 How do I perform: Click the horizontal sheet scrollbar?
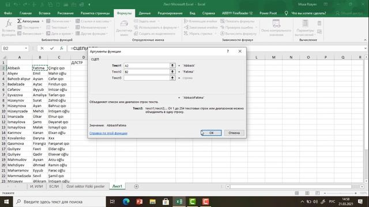(x=291, y=186)
